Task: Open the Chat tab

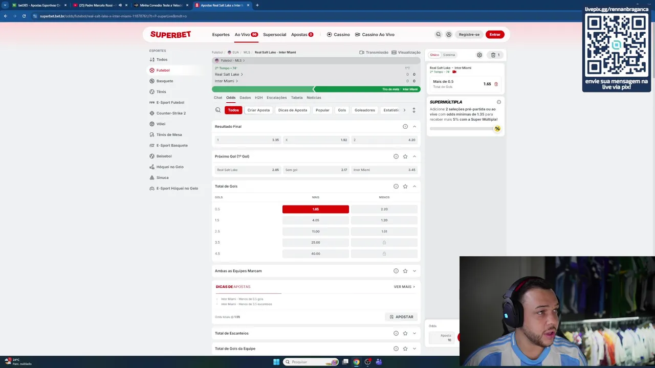Action: click(x=218, y=98)
